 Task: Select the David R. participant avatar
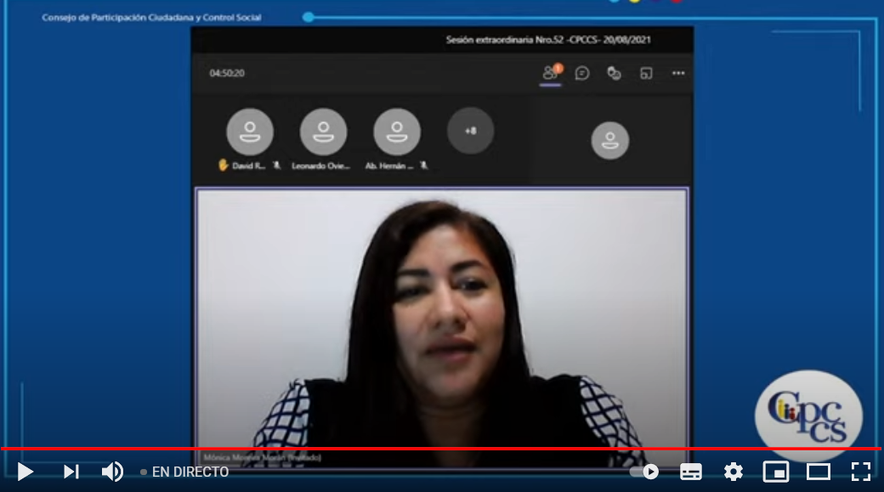click(250, 132)
